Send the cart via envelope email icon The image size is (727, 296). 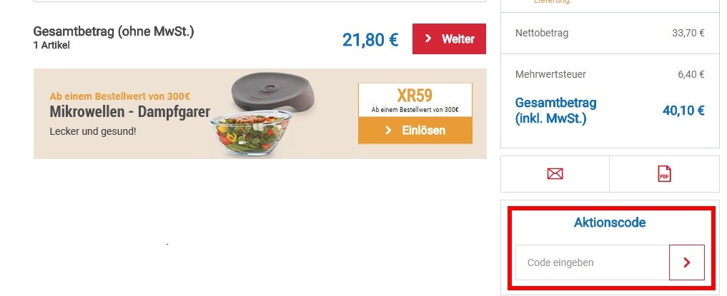(x=555, y=174)
